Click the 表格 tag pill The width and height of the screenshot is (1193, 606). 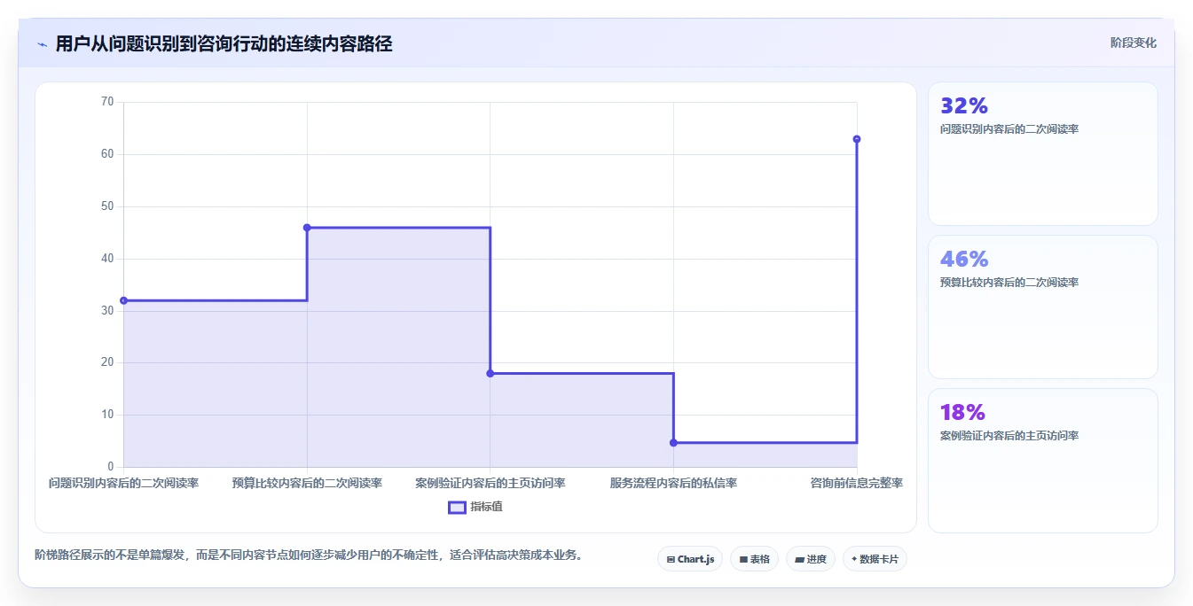pos(754,559)
